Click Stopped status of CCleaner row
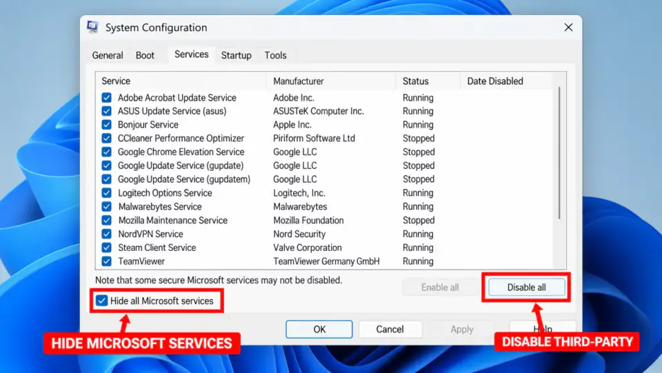 419,139
